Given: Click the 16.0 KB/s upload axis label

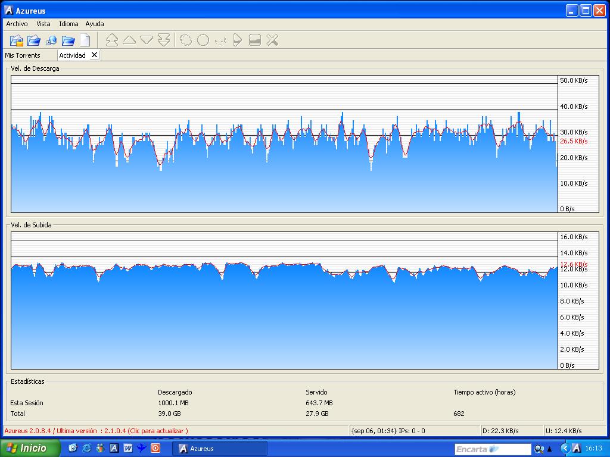Looking at the screenshot, I should (574, 237).
